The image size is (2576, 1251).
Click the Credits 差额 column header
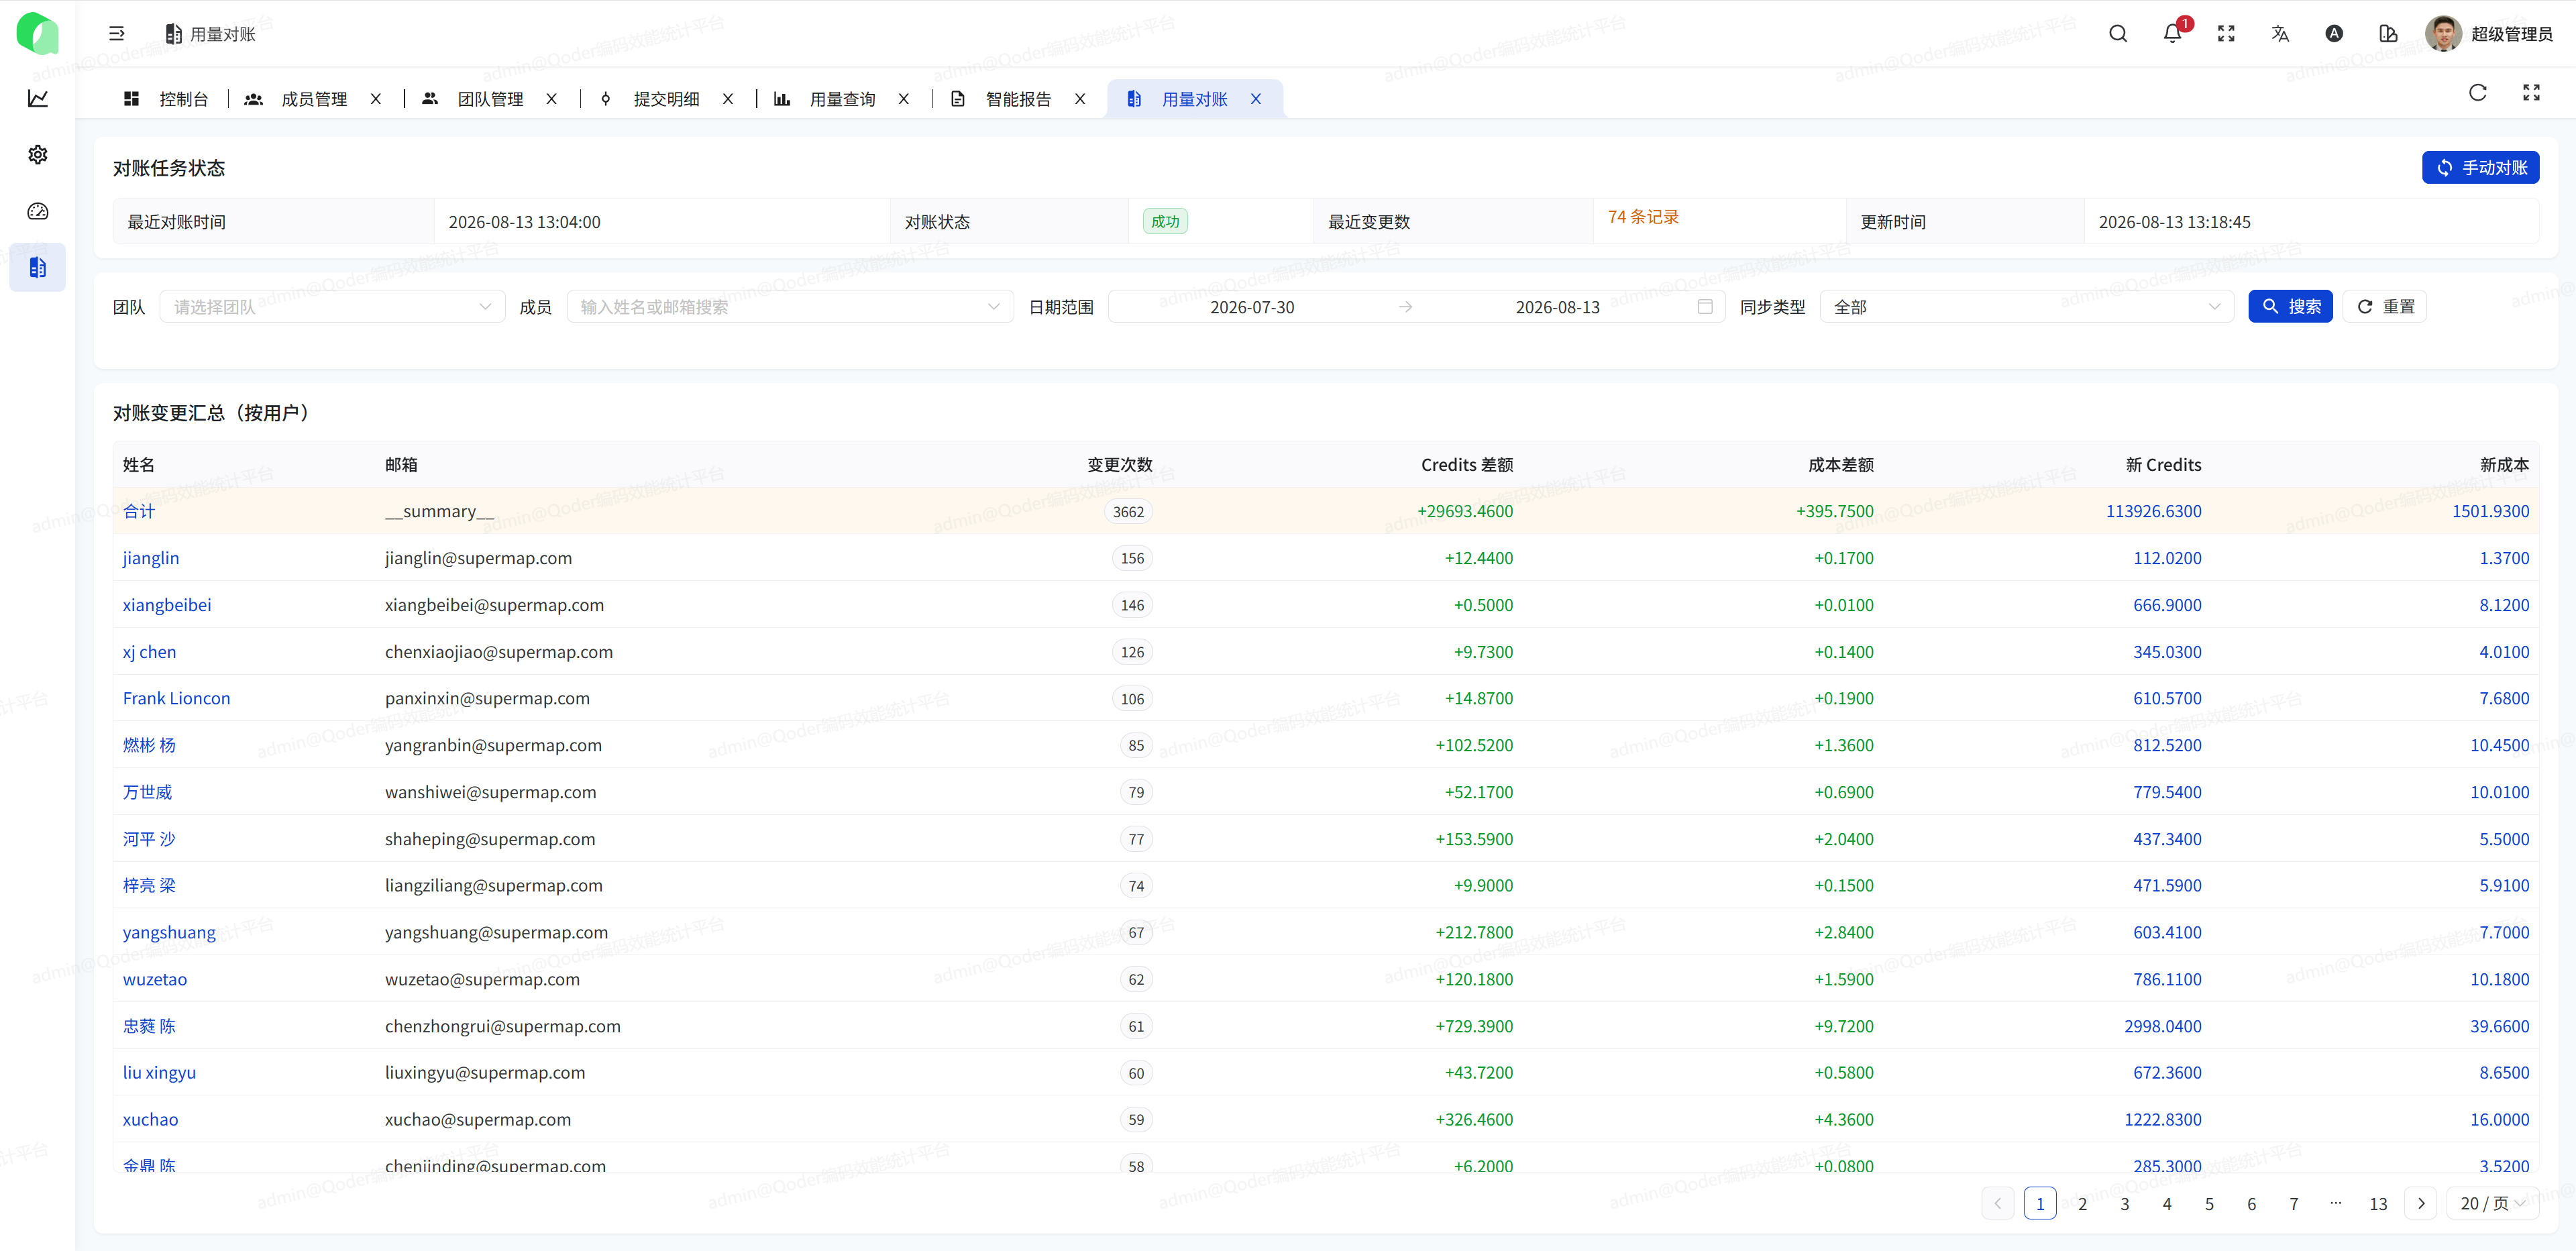[1466, 465]
